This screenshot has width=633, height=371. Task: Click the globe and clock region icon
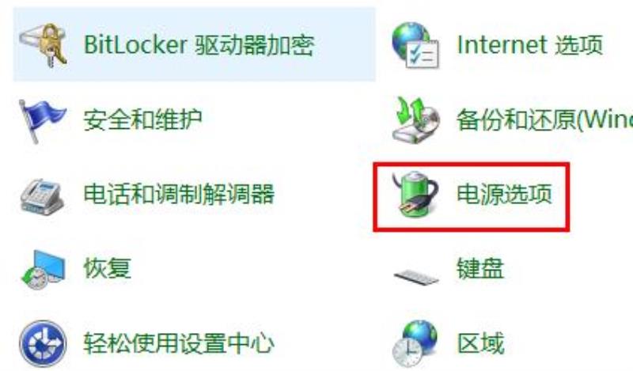point(415,344)
